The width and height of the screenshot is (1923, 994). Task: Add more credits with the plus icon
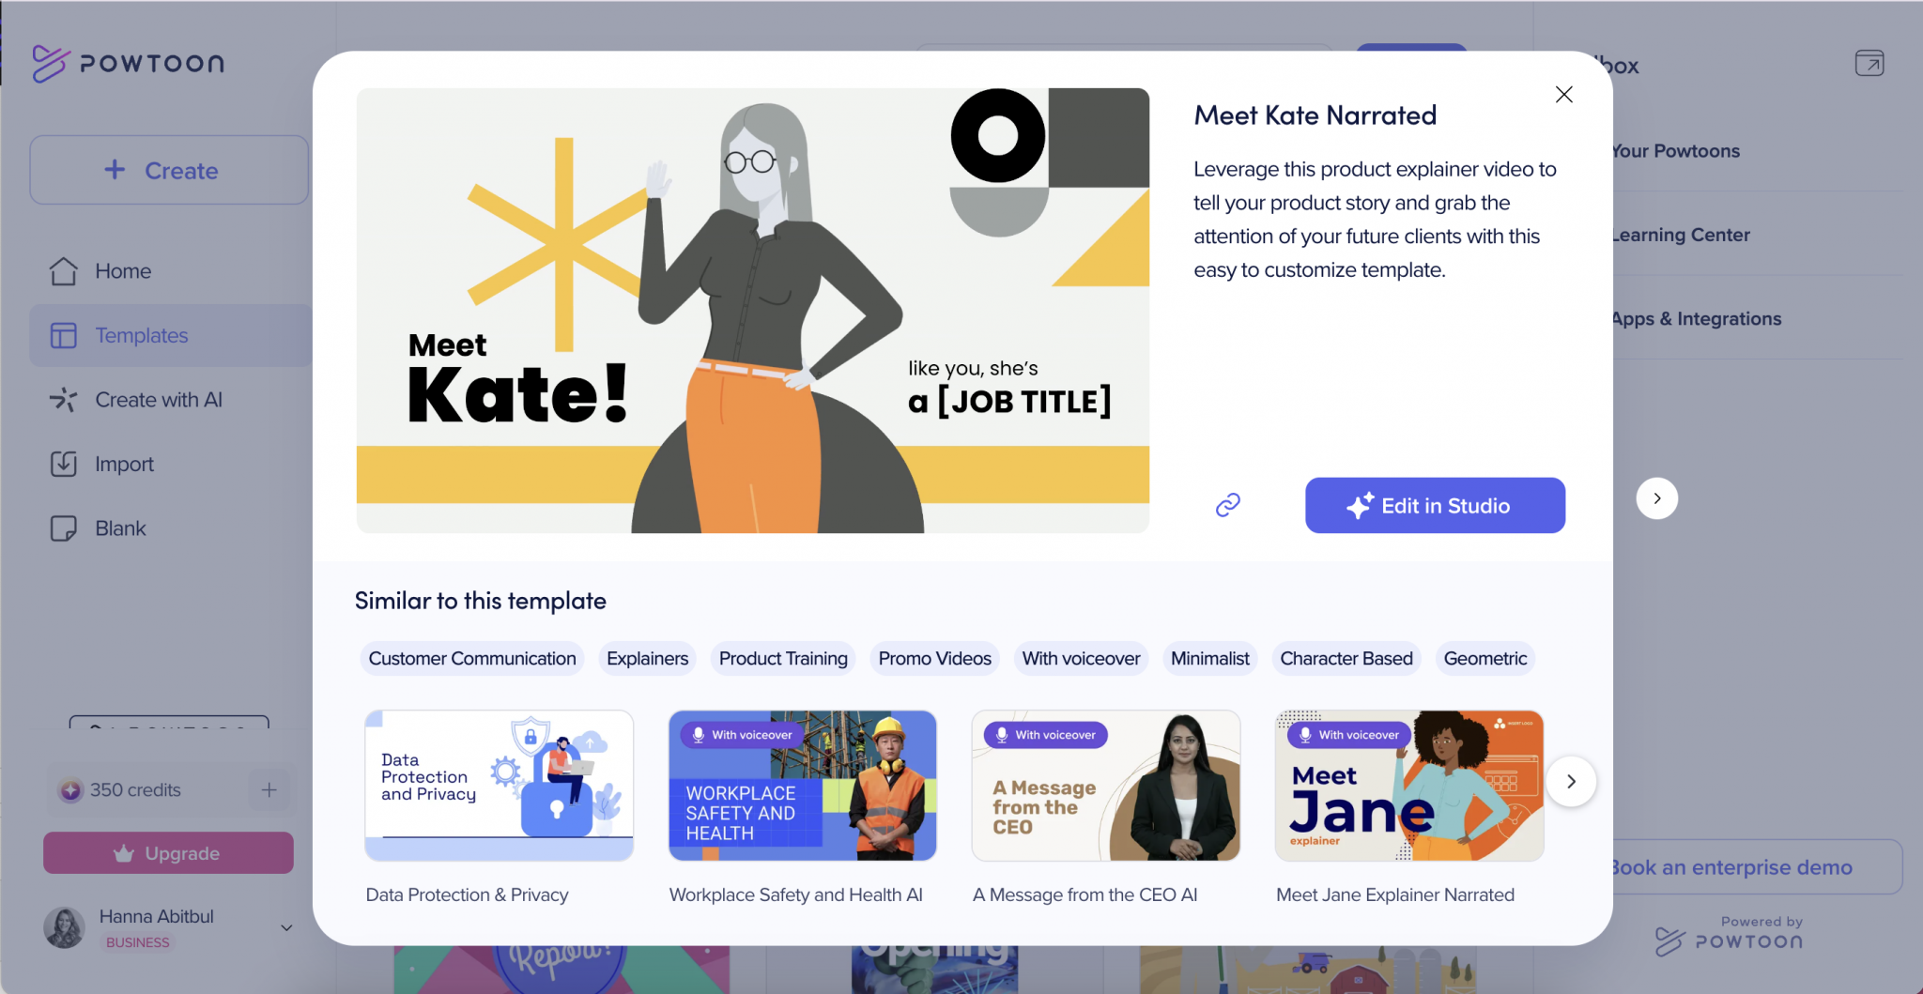[x=269, y=789]
